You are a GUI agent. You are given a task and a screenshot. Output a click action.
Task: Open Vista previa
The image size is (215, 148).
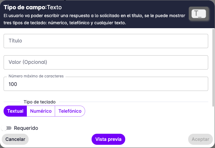(x=108, y=139)
